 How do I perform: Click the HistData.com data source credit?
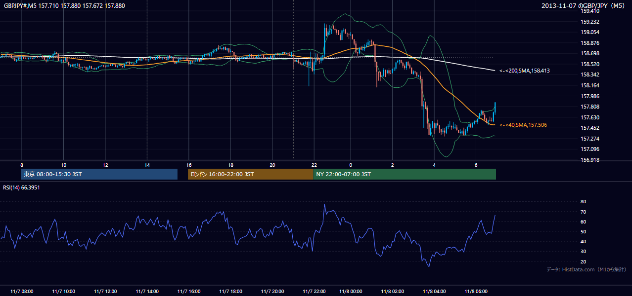point(587,269)
